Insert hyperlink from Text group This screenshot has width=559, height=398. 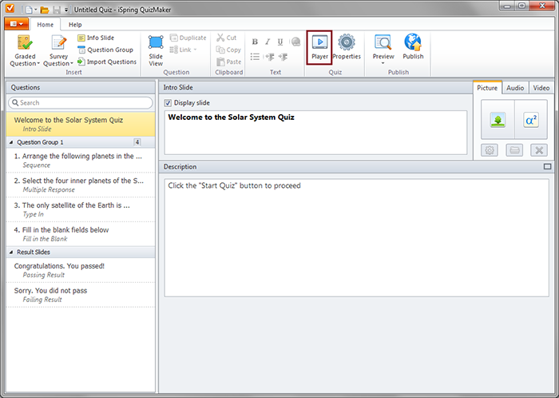[295, 42]
